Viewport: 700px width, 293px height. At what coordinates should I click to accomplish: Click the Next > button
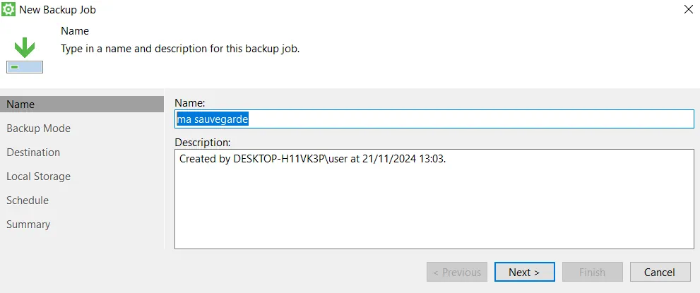coord(525,272)
